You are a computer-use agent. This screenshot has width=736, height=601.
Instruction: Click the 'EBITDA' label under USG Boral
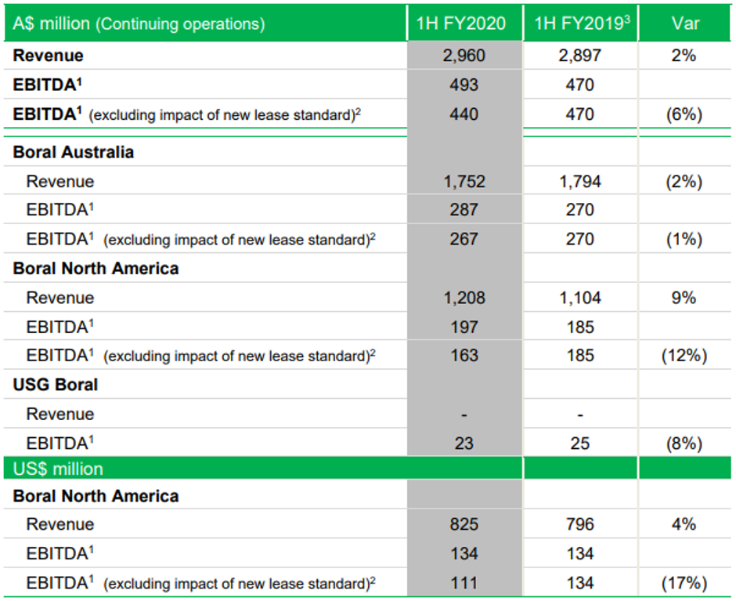(60, 444)
